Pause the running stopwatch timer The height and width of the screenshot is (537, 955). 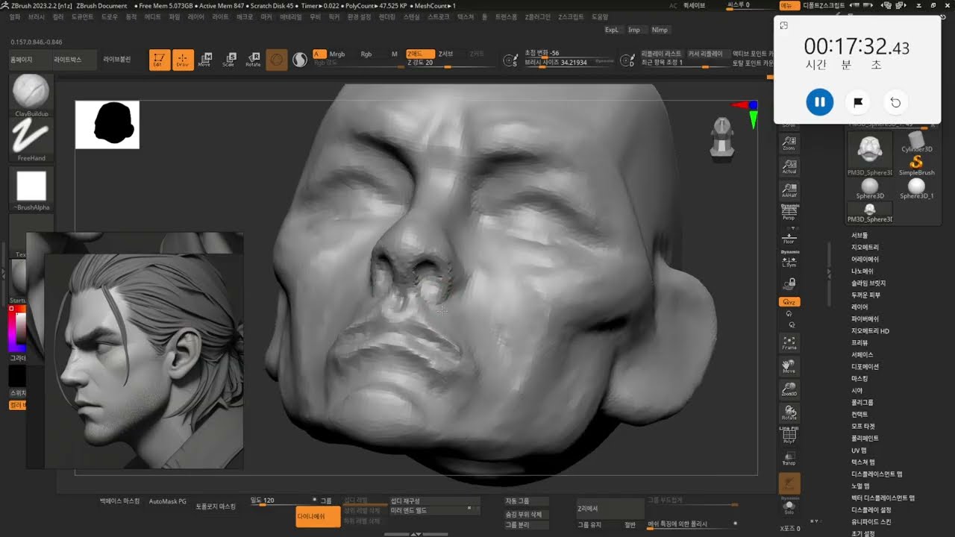[x=819, y=102]
